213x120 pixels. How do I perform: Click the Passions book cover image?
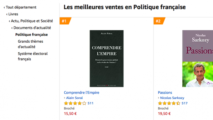198,59
